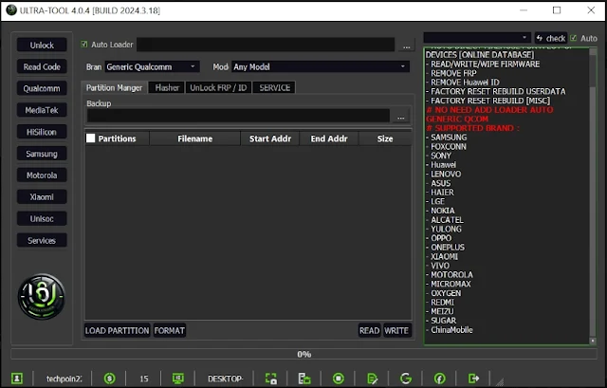The image size is (607, 388).
Task: Select the Qualcomm sidebar button
Action: click(42, 88)
